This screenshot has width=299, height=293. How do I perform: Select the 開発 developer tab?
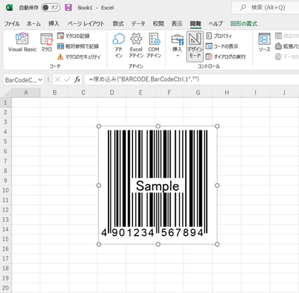tap(196, 24)
